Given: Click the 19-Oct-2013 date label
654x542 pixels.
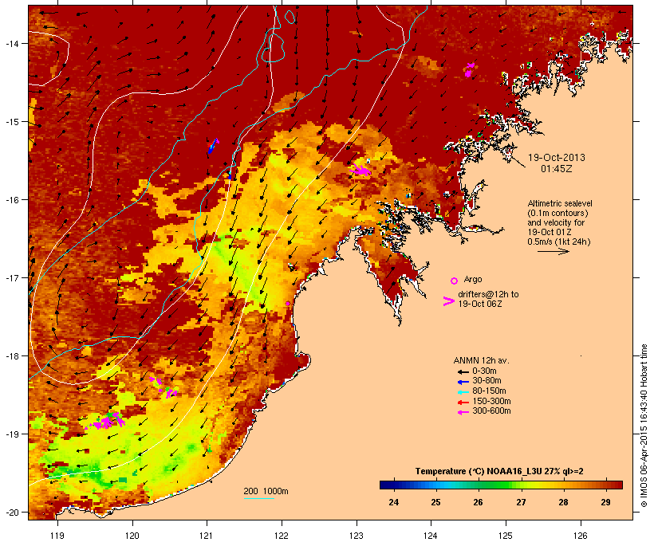Looking at the screenshot, I should pos(557,158).
